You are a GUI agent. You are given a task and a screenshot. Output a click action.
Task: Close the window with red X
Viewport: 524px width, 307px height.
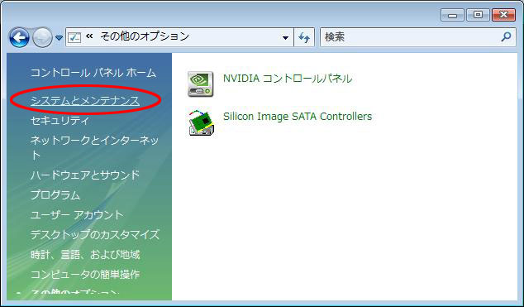(503, 15)
